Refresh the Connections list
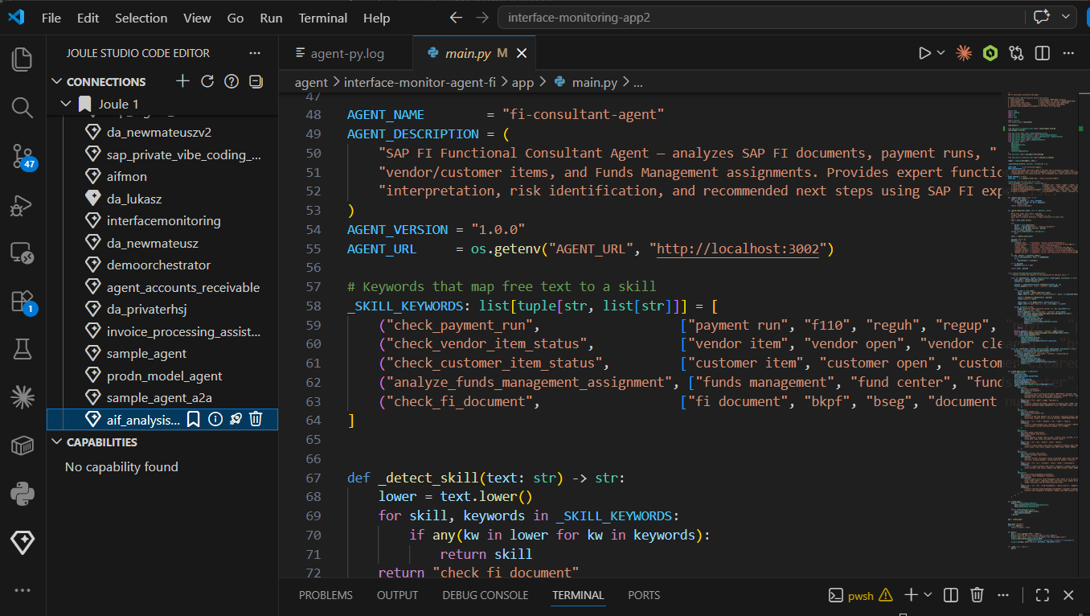This screenshot has width=1090, height=616. 207,81
